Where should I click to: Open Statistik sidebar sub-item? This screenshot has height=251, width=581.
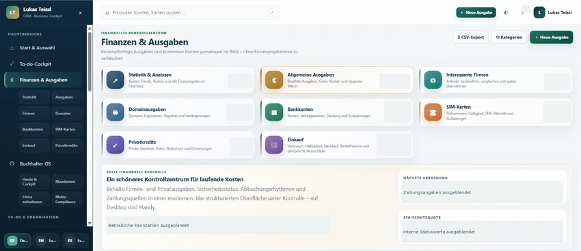point(34,97)
